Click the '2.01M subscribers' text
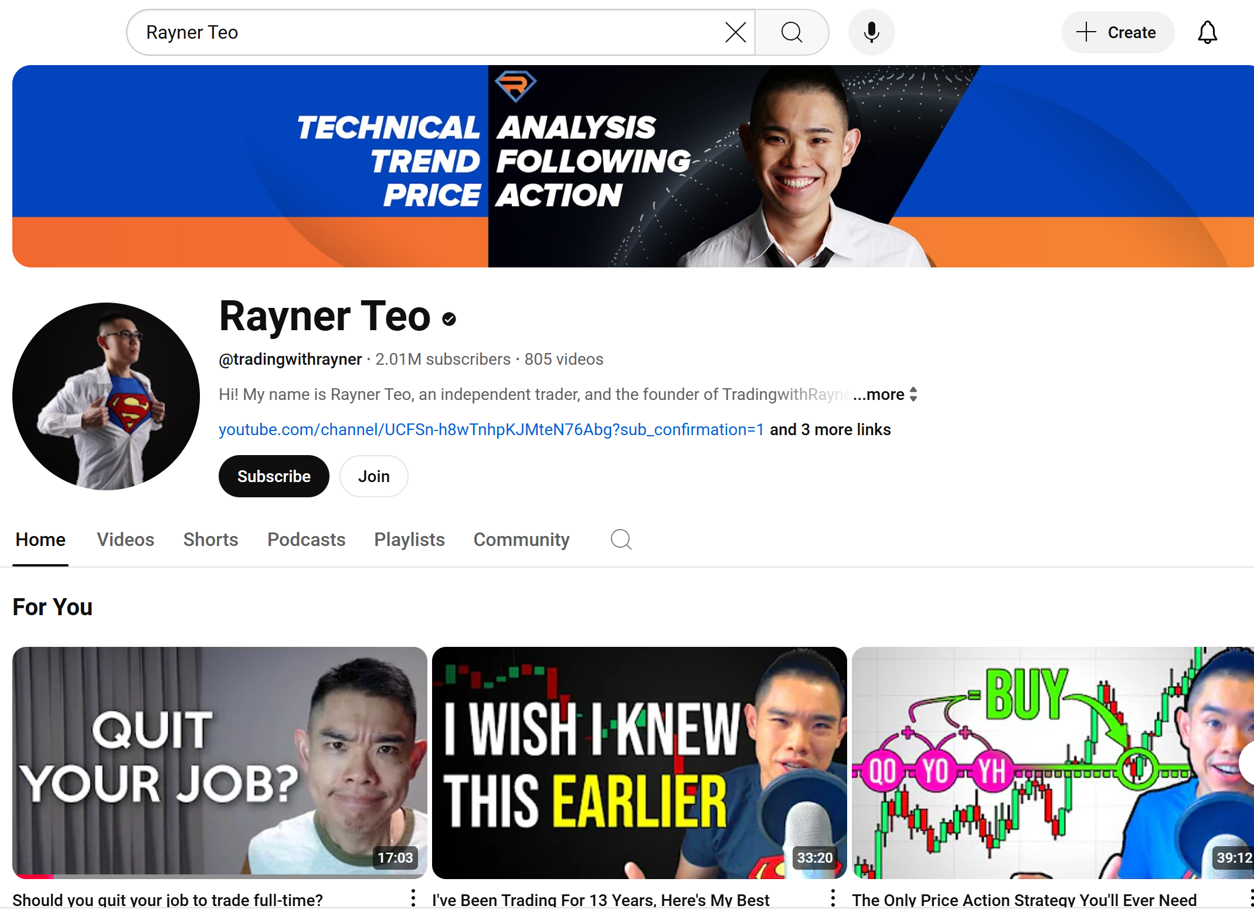The height and width of the screenshot is (909, 1254). (x=443, y=359)
